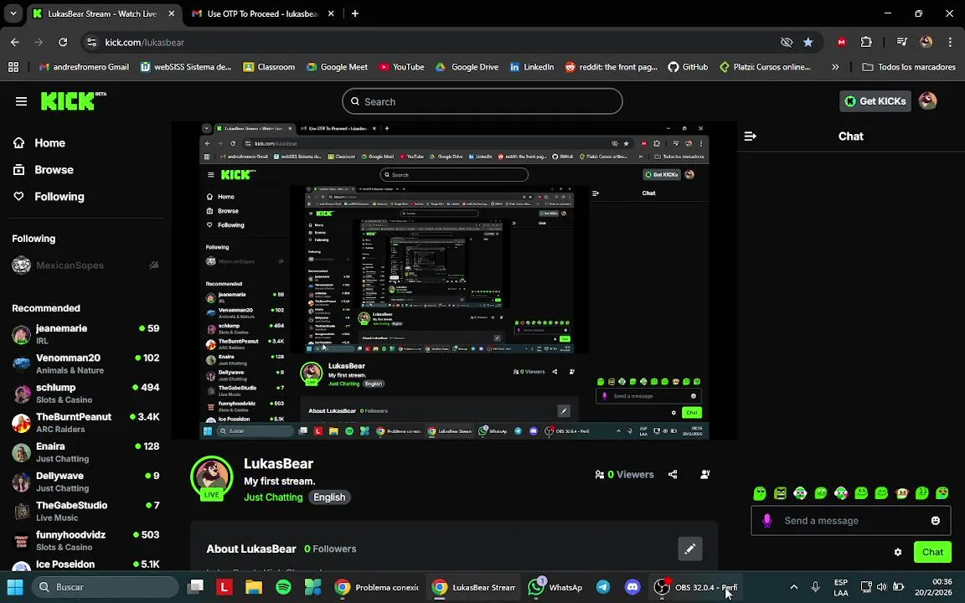The width and height of the screenshot is (965, 603).
Task: Open the Windows Start menu
Action: pyautogui.click(x=15, y=587)
